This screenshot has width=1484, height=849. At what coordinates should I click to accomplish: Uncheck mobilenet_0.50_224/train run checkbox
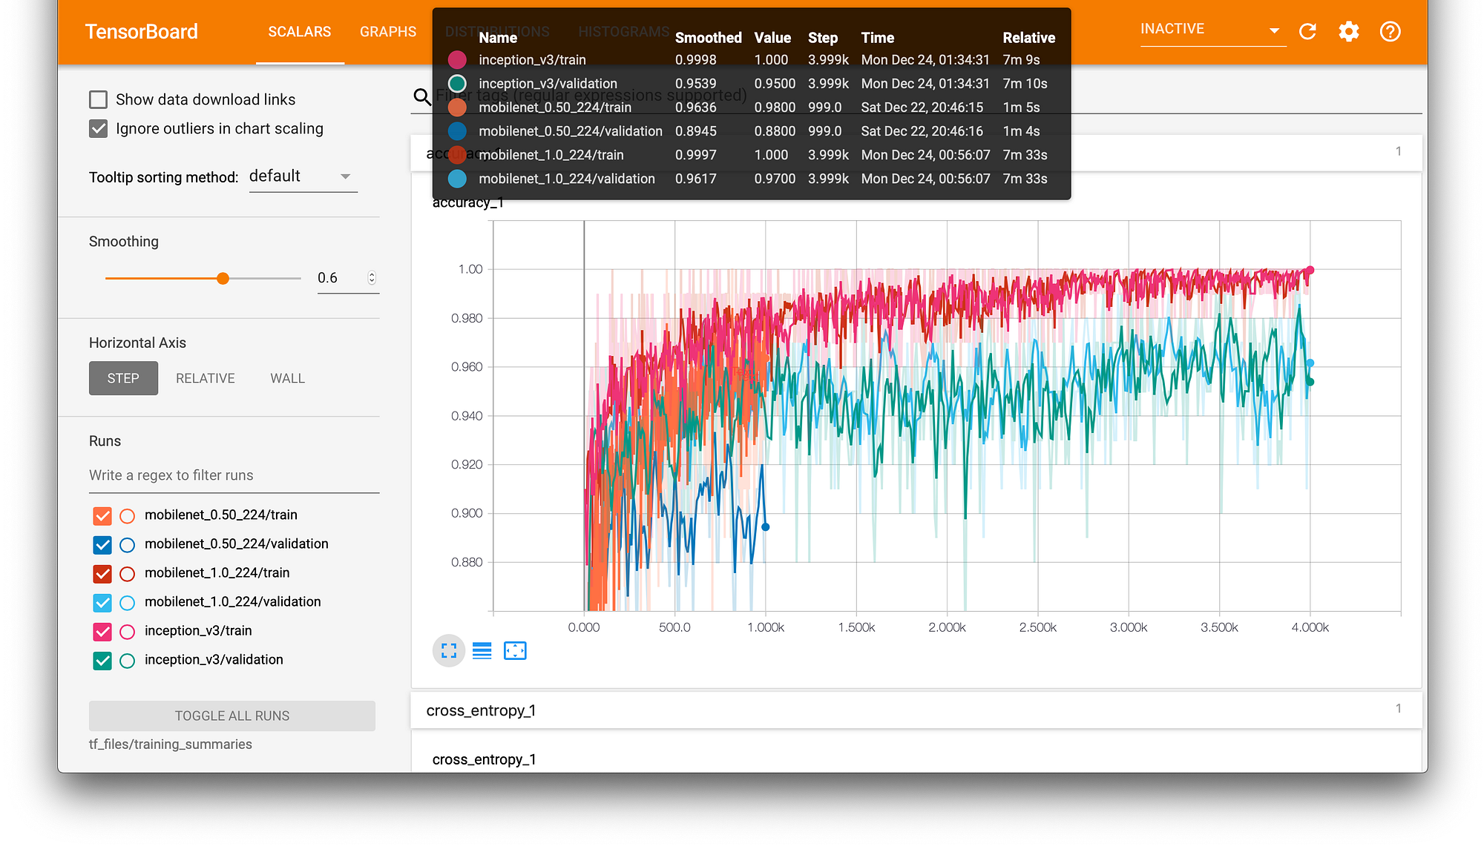[102, 515]
